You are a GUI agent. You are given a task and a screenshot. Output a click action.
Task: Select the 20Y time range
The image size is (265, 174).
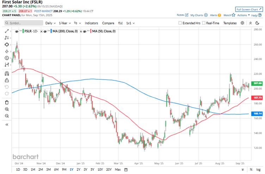pos(109,170)
